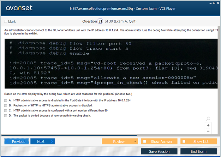The image size is (221, 157).
Task: Check the Mark question checkbox
Action: pos(5,22)
